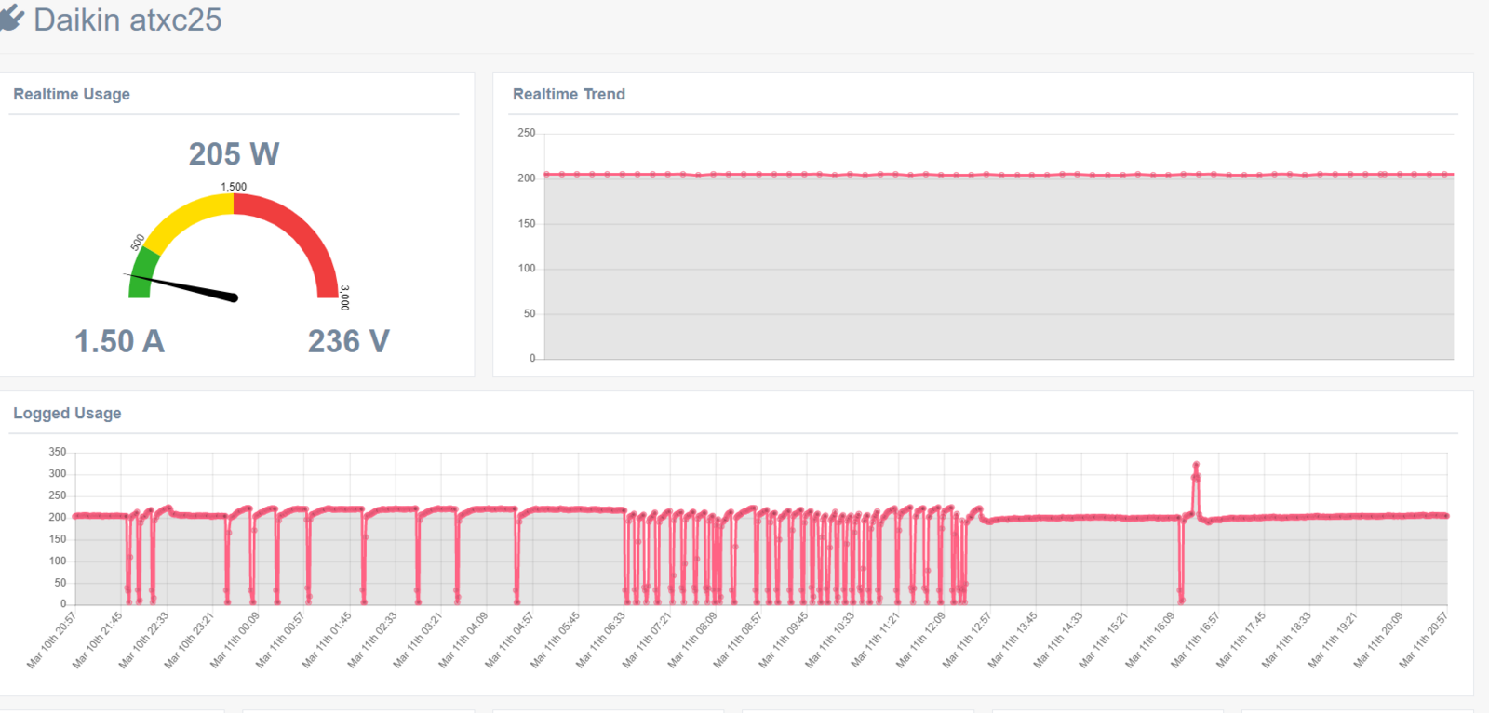Click the green segment of the gauge
The height and width of the screenshot is (713, 1489).
[x=141, y=273]
